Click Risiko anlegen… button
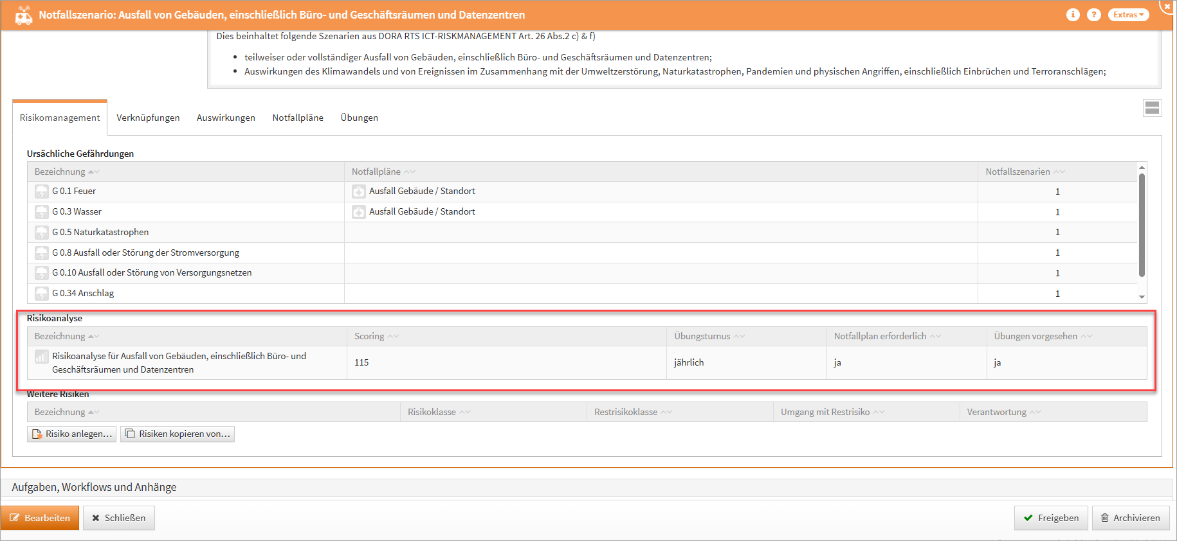This screenshot has height=541, width=1177. [72, 434]
